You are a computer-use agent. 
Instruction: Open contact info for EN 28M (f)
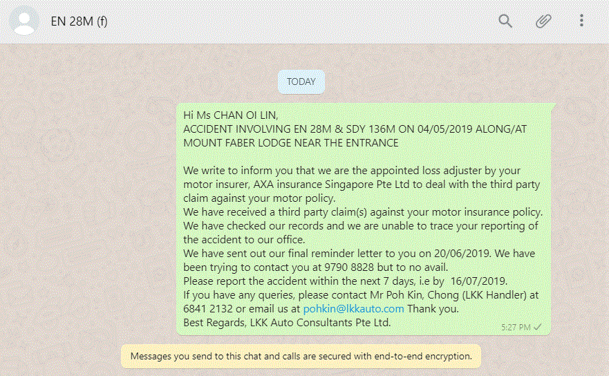pos(79,21)
